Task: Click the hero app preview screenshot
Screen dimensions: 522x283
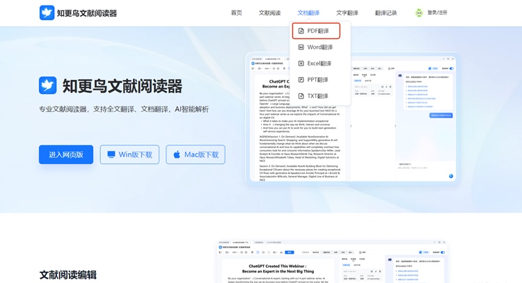Action: coord(353,118)
